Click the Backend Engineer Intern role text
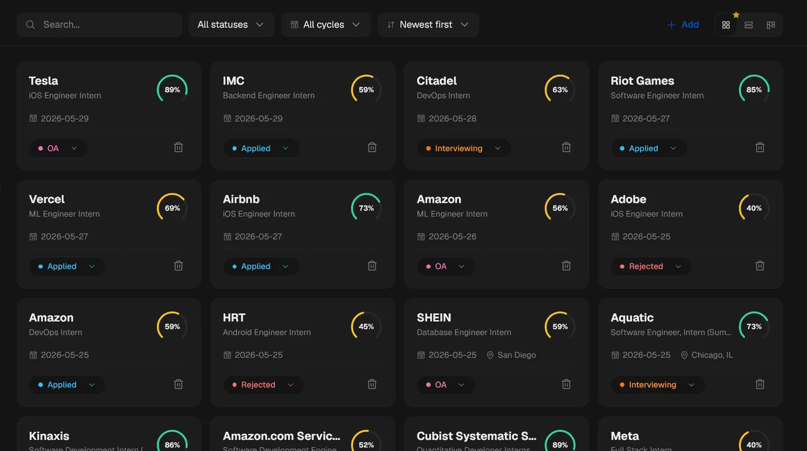This screenshot has height=451, width=807. coord(269,96)
